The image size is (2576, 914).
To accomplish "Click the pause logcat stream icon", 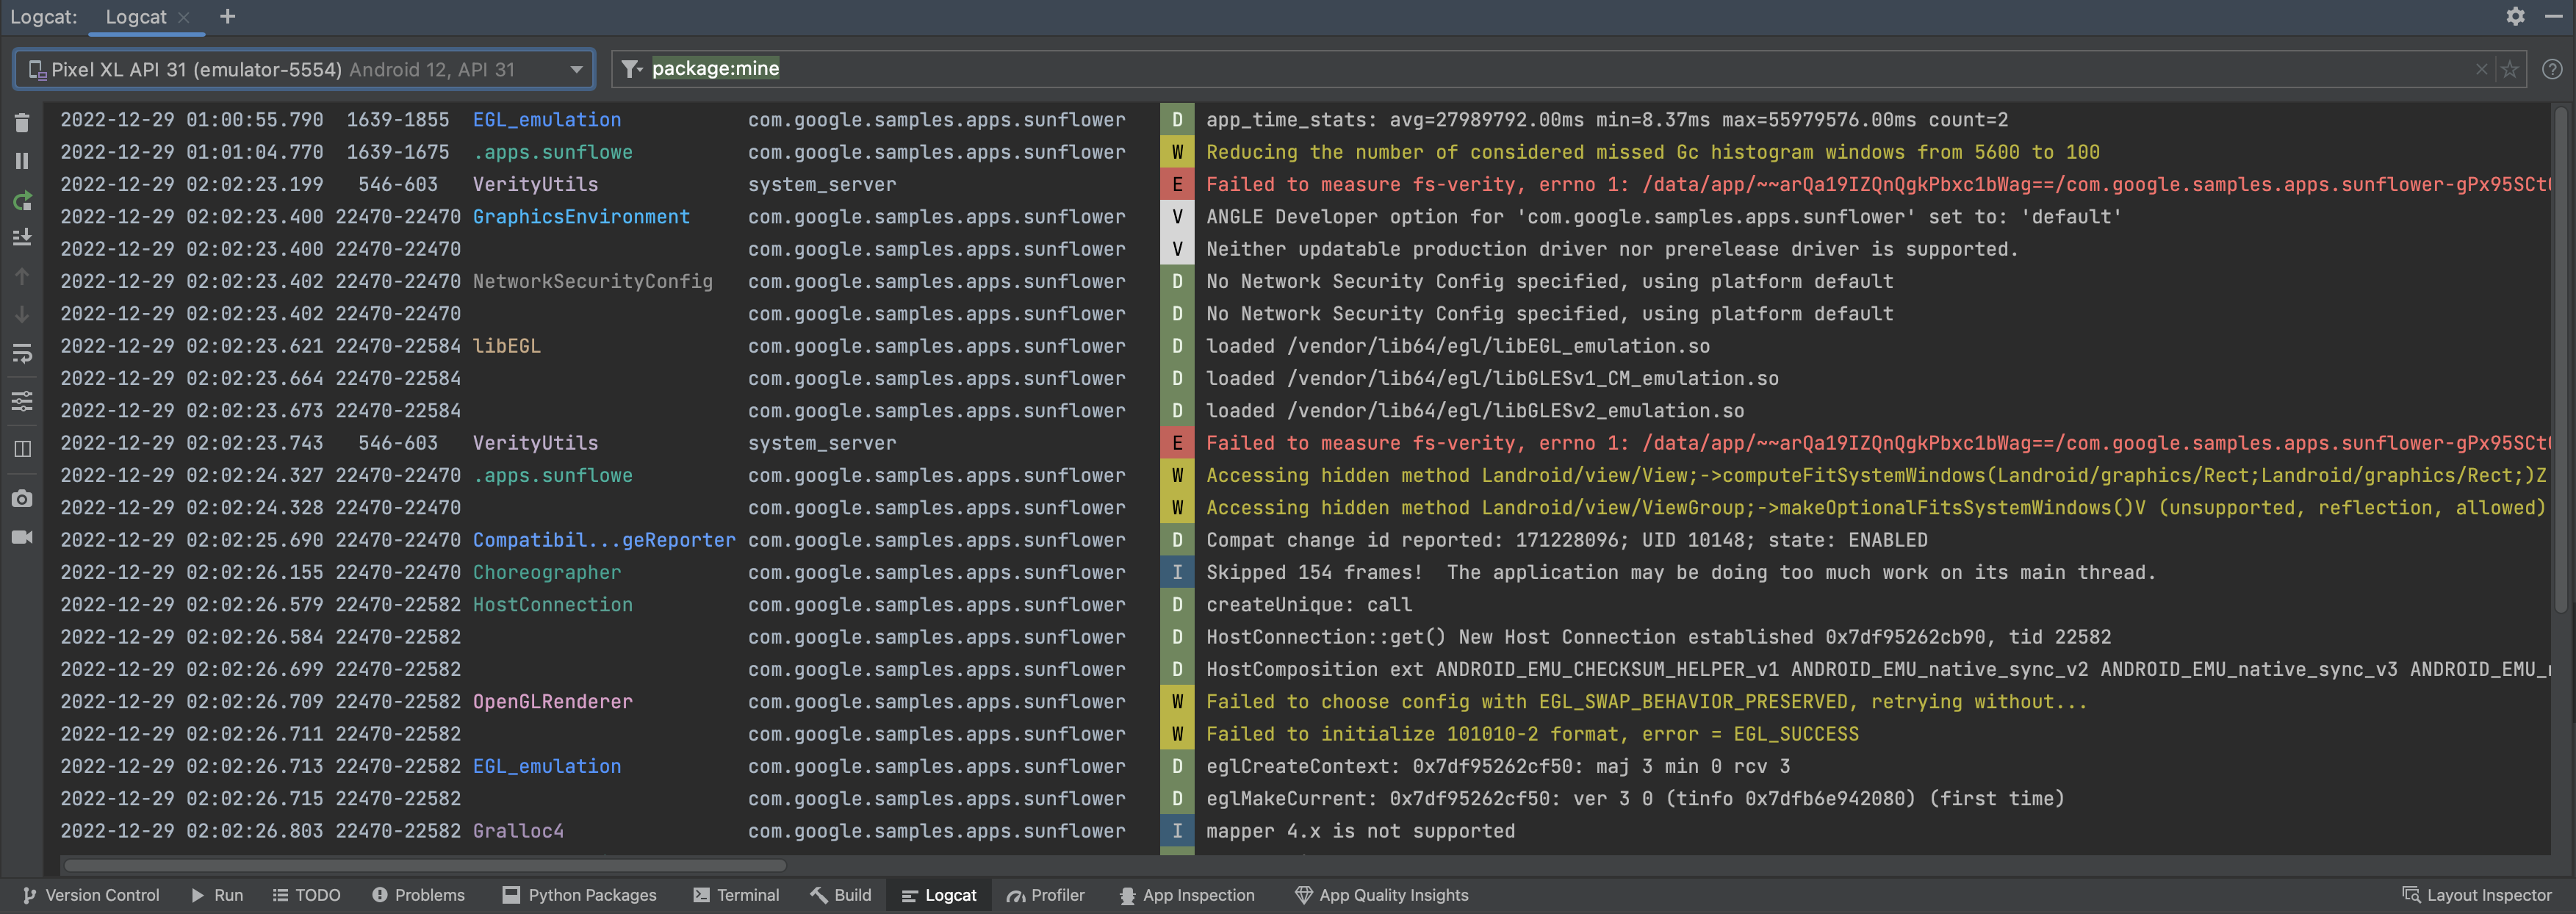I will [x=23, y=163].
